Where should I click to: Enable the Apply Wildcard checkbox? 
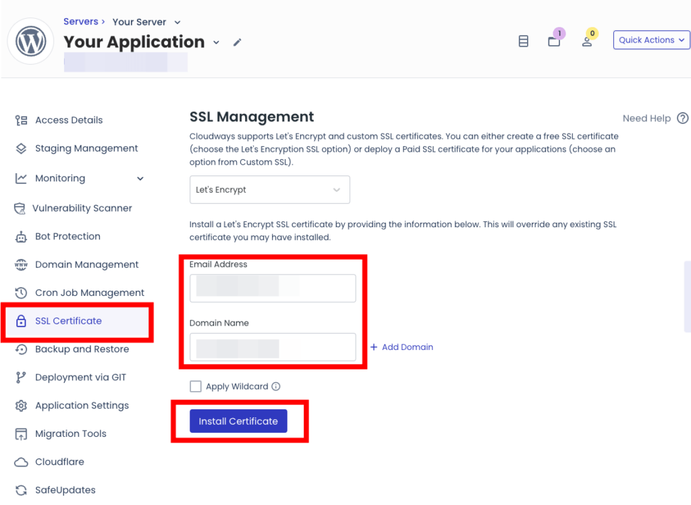(196, 386)
